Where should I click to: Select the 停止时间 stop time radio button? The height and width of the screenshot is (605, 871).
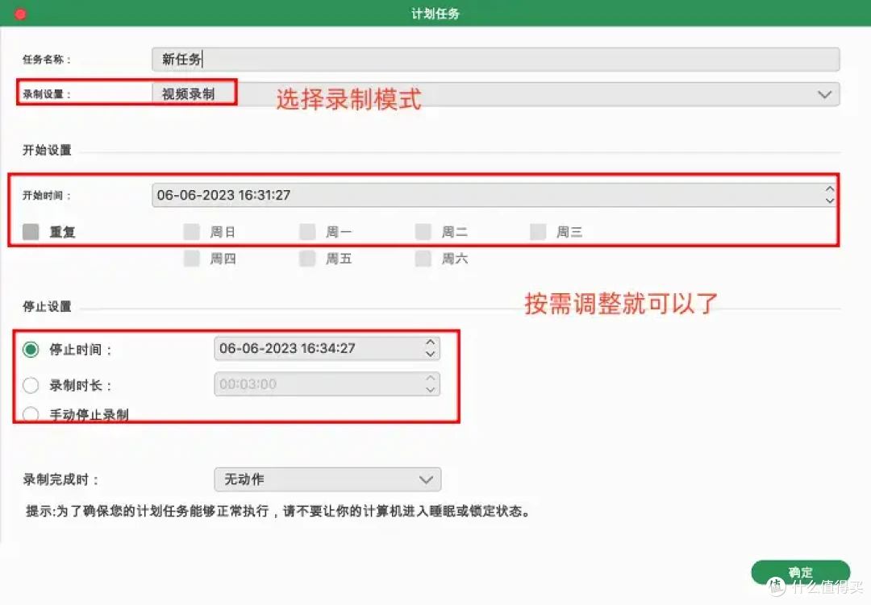point(31,350)
